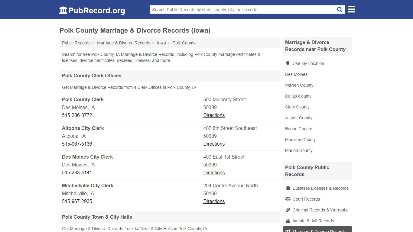Click Polk County Town & City Halls heading
Viewport: 413px width, 232px height.
97,217
